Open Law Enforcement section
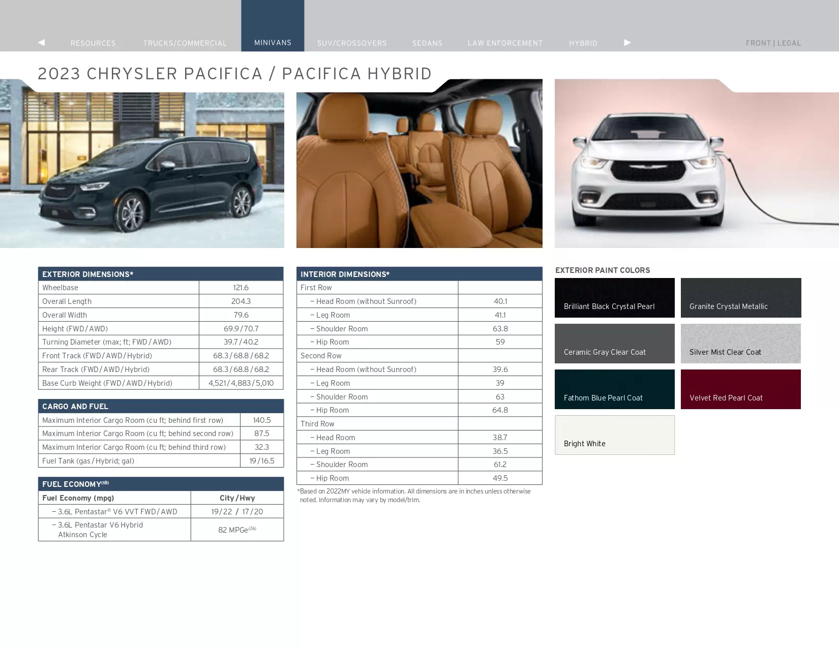Screen dimensions: 839x648 pyautogui.click(x=505, y=43)
